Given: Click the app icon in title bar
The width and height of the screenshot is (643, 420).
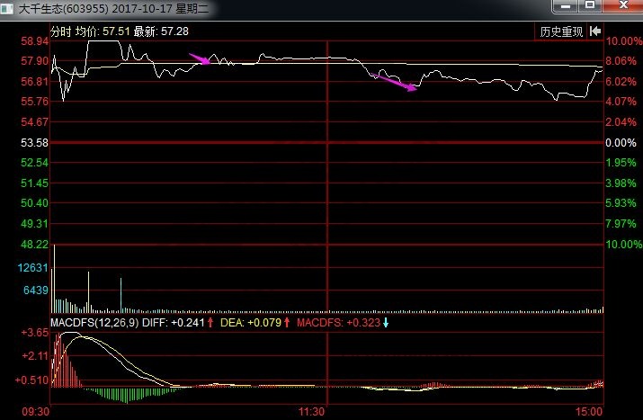Looking at the screenshot, I should pos(8,8).
